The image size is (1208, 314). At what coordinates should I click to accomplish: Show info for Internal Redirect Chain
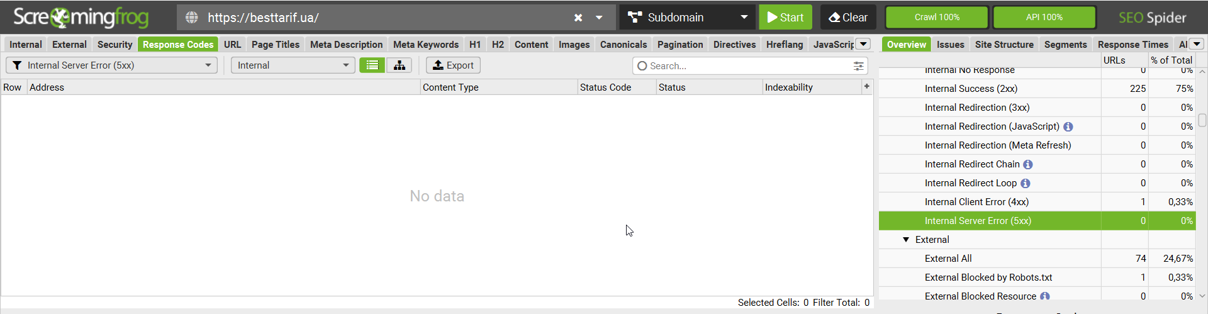click(x=1028, y=164)
